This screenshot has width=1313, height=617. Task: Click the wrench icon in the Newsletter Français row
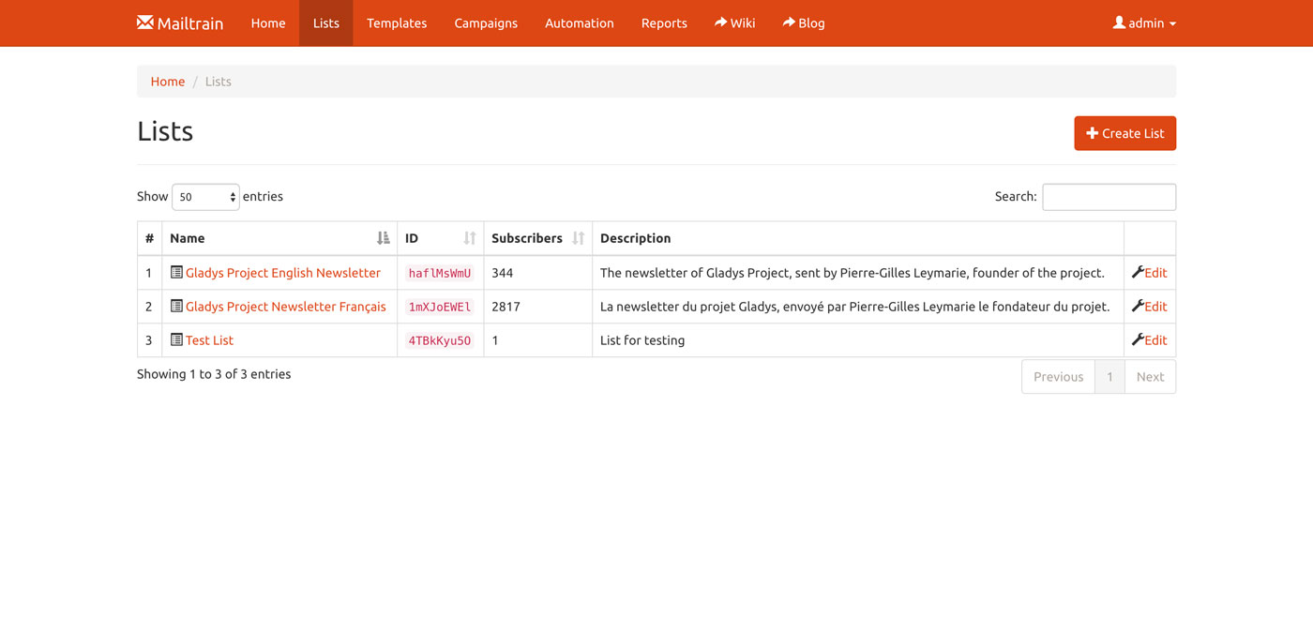pyautogui.click(x=1138, y=306)
